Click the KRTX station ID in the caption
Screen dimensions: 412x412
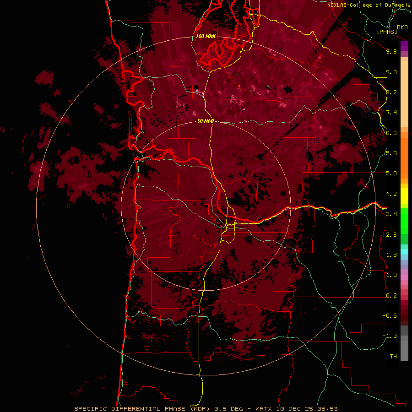coord(264,409)
